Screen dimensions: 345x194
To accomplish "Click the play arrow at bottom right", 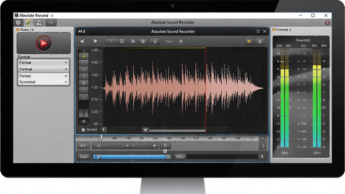I will click(x=262, y=157).
